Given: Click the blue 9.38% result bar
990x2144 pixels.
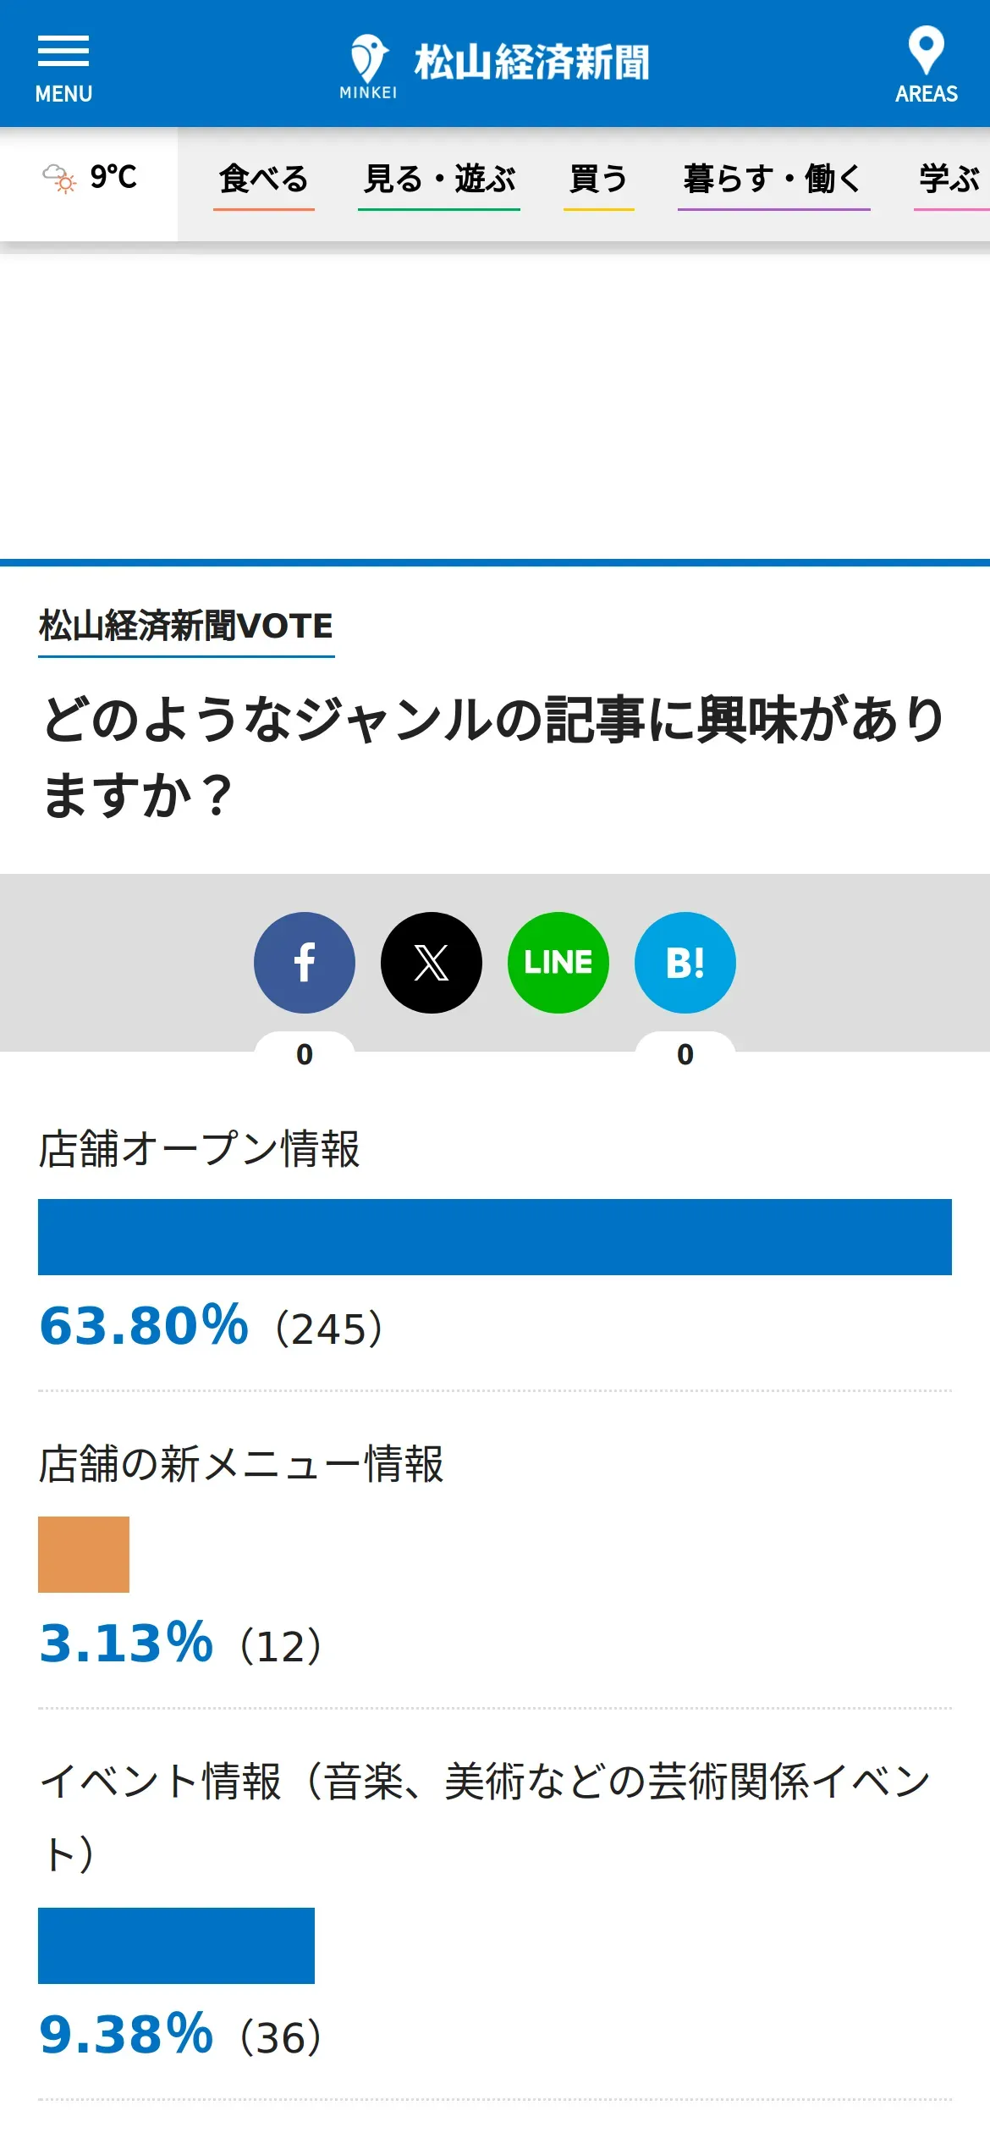Looking at the screenshot, I should (x=176, y=1946).
